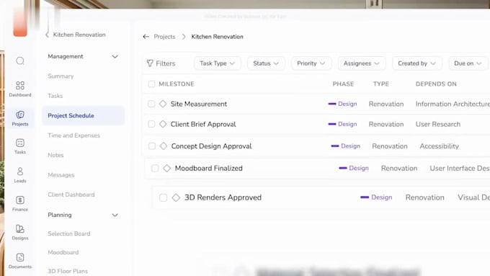
Task: Open the Tasks icon in the left rail
Action: [x=20, y=146]
